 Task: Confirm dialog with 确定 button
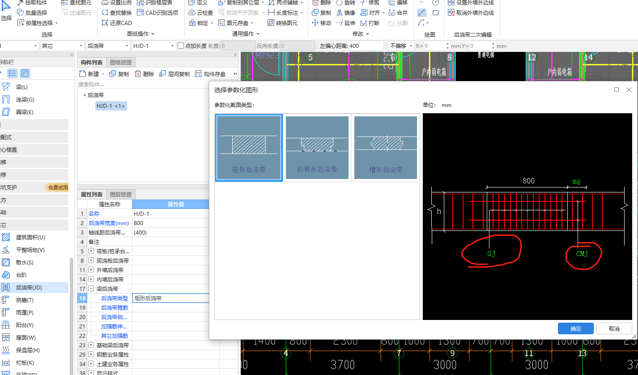point(576,328)
